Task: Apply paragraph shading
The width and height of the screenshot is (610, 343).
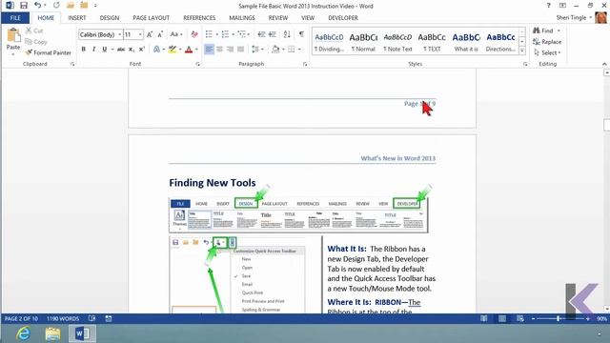Action: [275, 50]
